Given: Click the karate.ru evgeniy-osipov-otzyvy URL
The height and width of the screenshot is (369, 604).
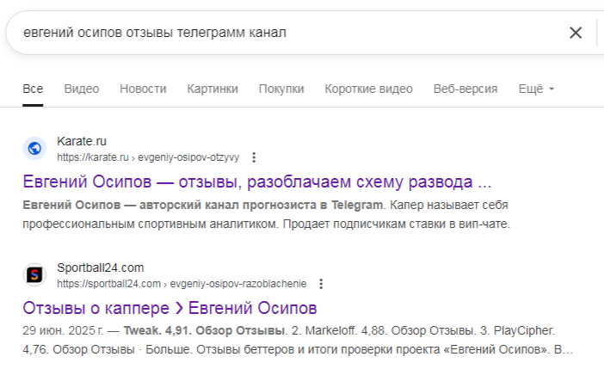Looking at the screenshot, I should pos(148,157).
